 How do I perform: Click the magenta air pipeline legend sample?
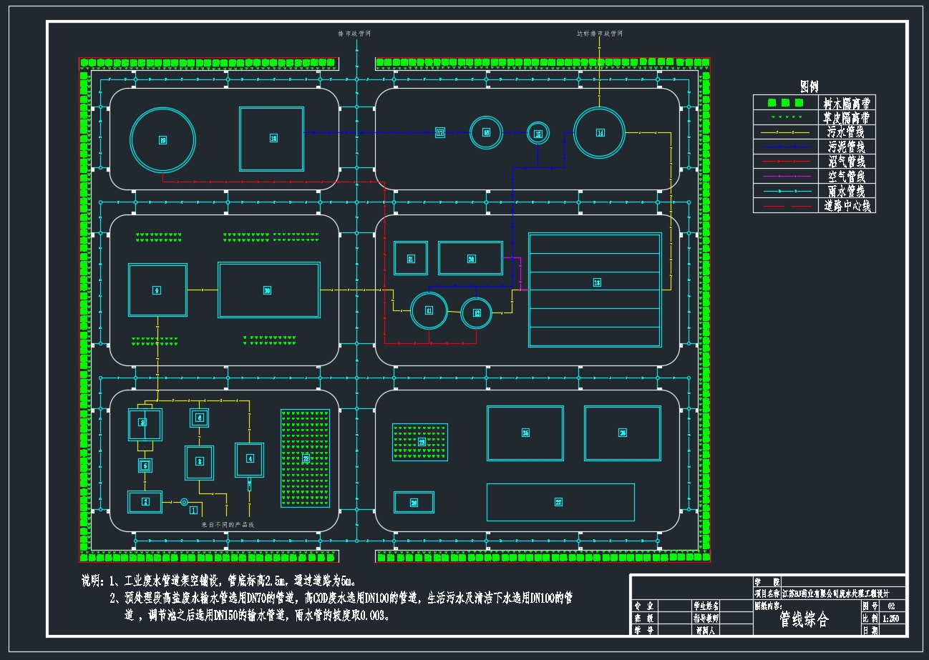coord(784,177)
